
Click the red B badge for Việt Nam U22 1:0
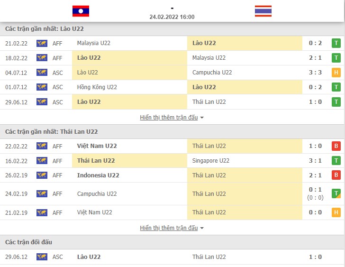tap(336, 146)
